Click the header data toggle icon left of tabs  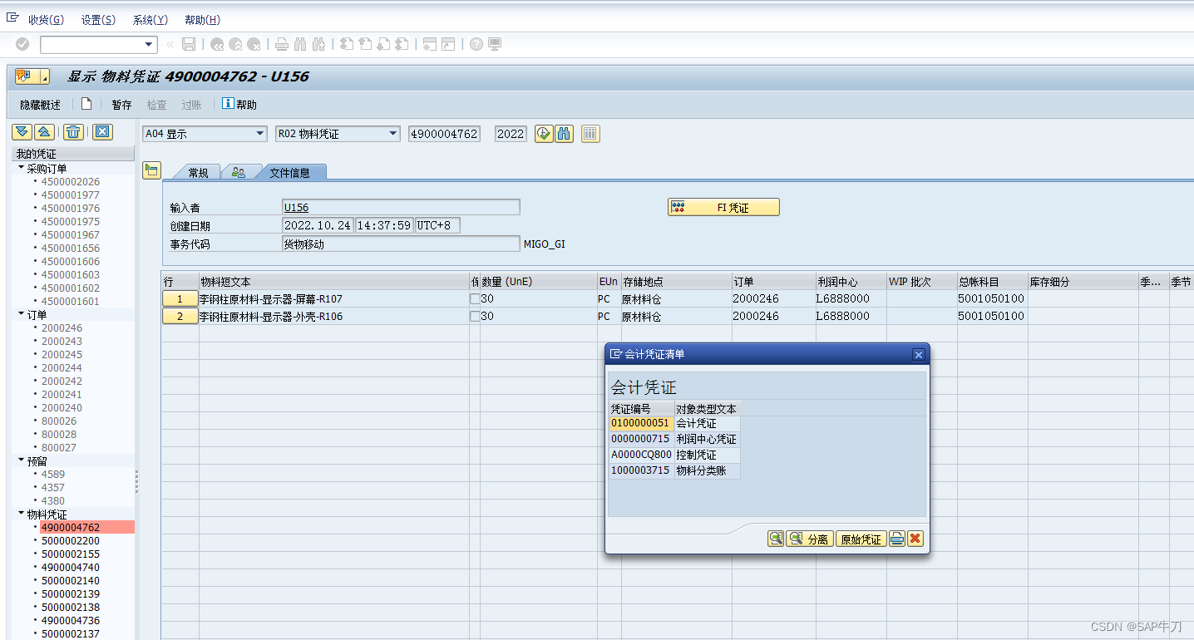click(151, 170)
